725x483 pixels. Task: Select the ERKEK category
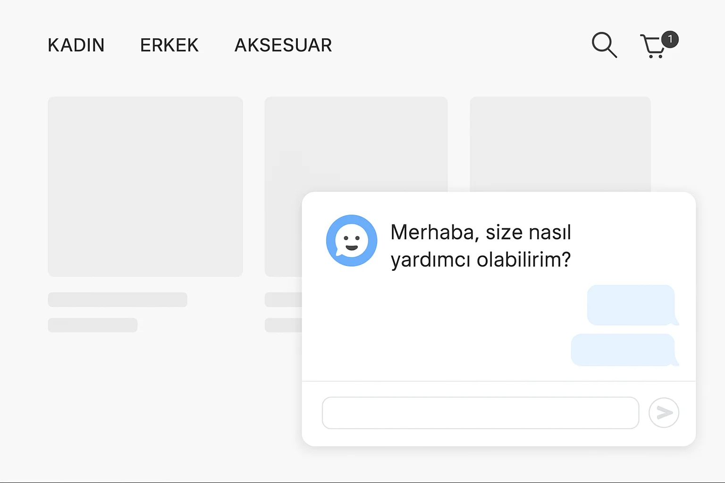(169, 45)
